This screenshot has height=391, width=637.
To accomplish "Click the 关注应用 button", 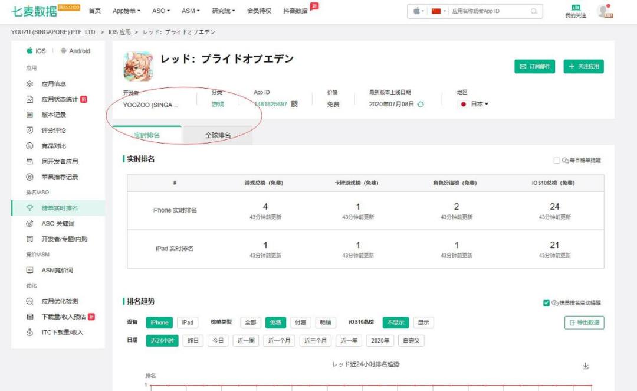I will [584, 66].
